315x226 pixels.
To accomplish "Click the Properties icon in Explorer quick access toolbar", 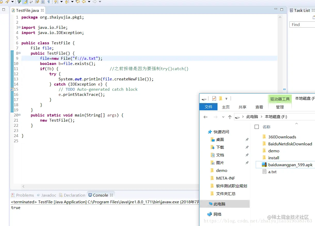I will [x=214, y=98].
